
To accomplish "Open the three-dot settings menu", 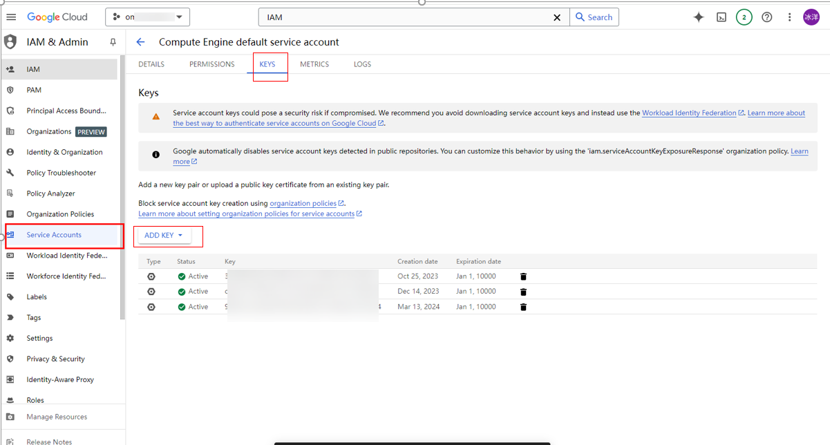I will pos(789,17).
